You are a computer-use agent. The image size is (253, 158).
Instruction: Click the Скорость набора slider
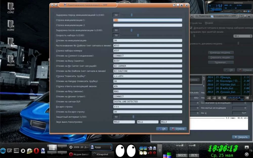point(138,35)
